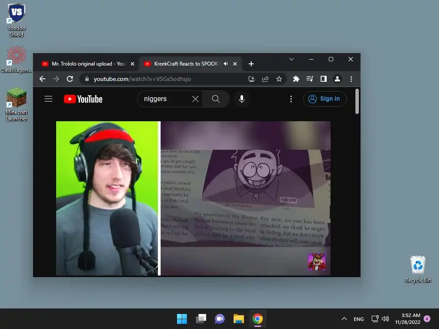Go to YouTube home via the logo

click(x=83, y=99)
